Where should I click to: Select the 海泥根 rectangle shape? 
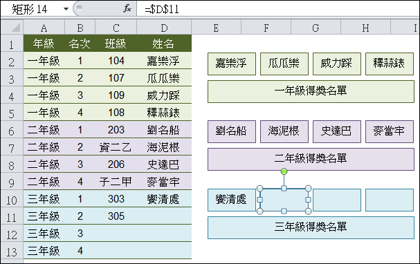tap(284, 131)
